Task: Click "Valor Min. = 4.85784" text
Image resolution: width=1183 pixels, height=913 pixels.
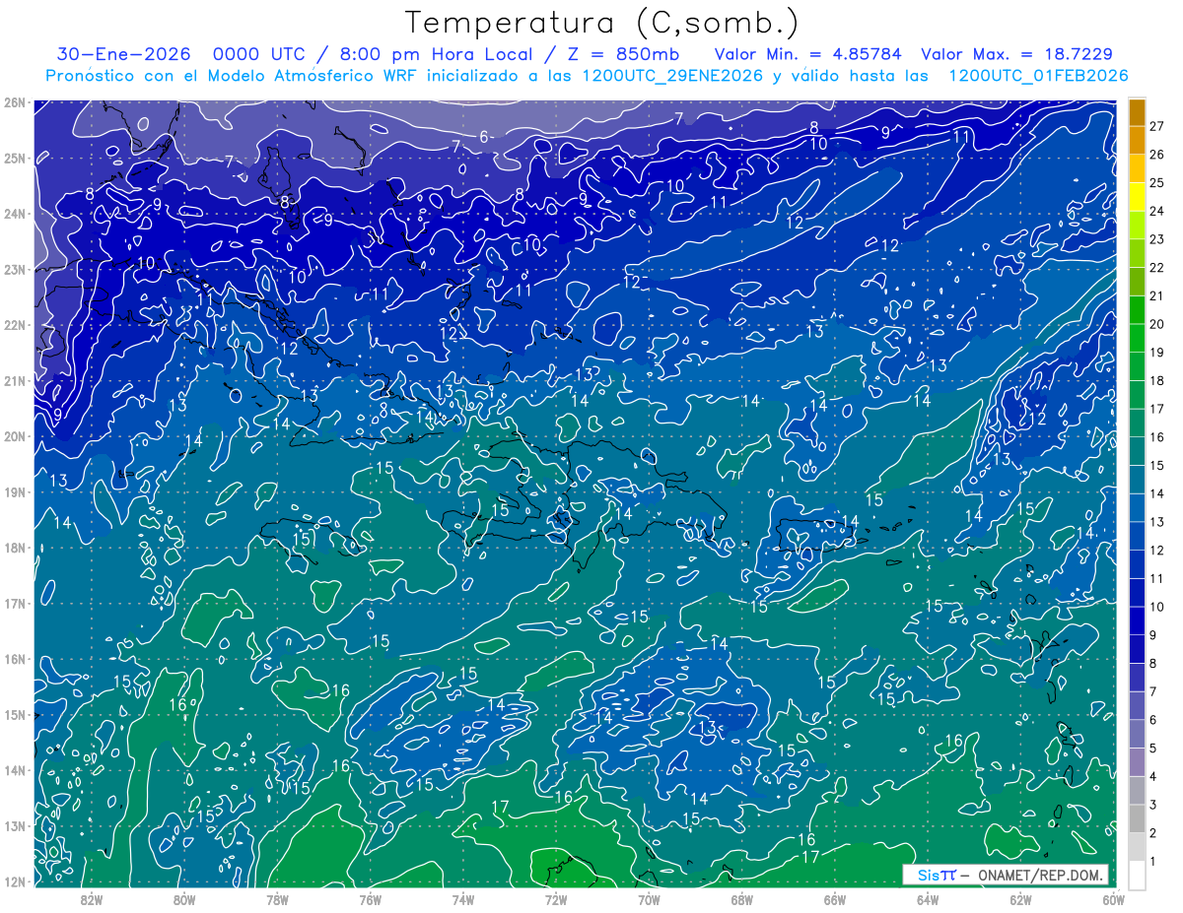Action: coord(808,54)
